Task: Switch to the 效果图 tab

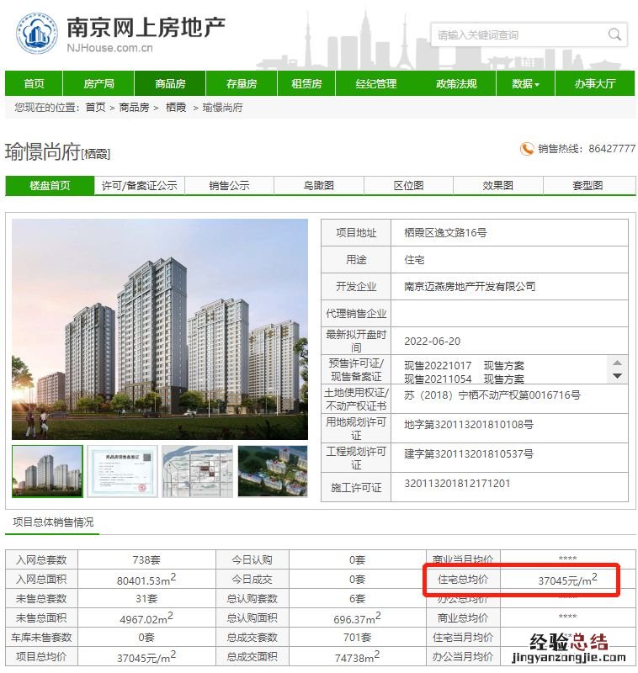Action: [x=498, y=185]
